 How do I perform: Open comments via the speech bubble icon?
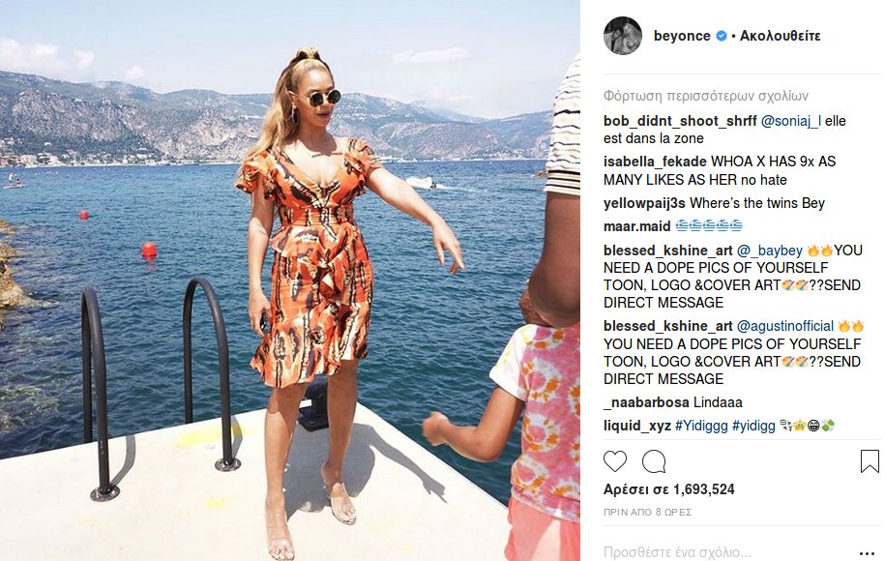coord(654,461)
